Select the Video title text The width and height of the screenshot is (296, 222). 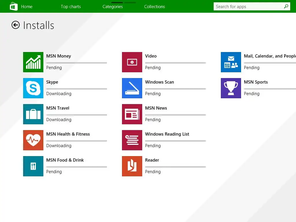(151, 56)
